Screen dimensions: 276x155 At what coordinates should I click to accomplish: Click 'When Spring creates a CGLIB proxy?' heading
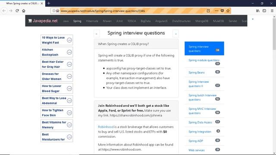123,44
